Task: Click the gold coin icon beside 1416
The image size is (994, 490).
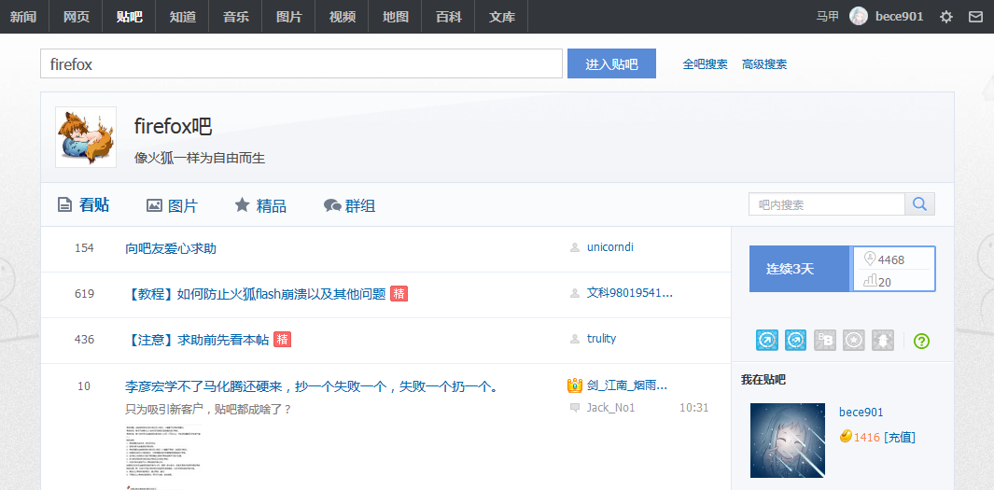Action: pyautogui.click(x=846, y=437)
